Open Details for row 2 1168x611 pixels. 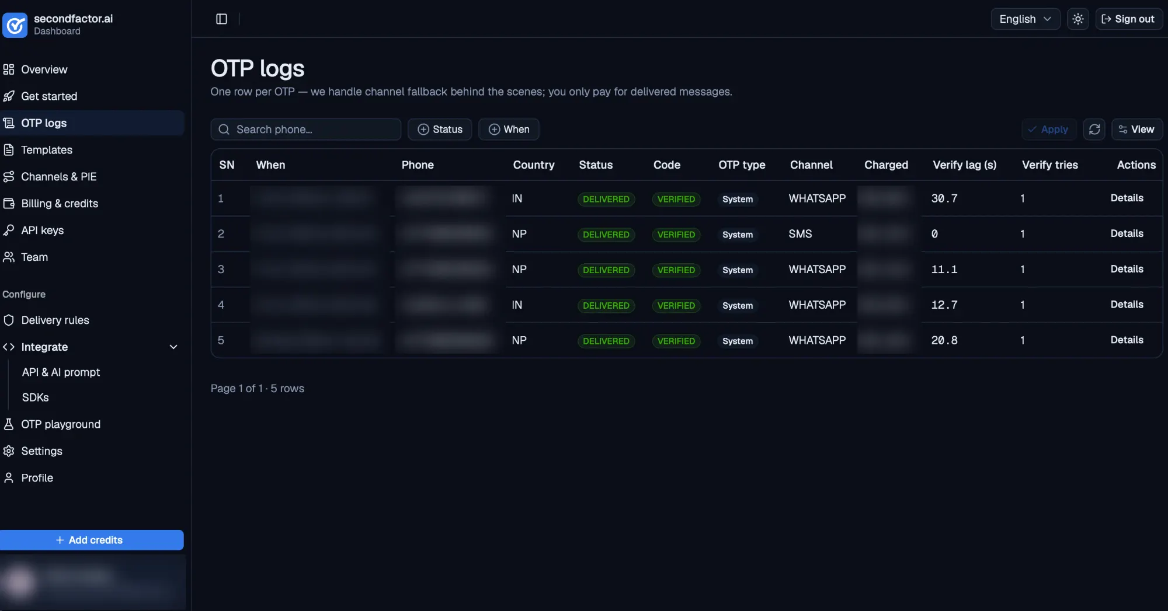pyautogui.click(x=1127, y=234)
